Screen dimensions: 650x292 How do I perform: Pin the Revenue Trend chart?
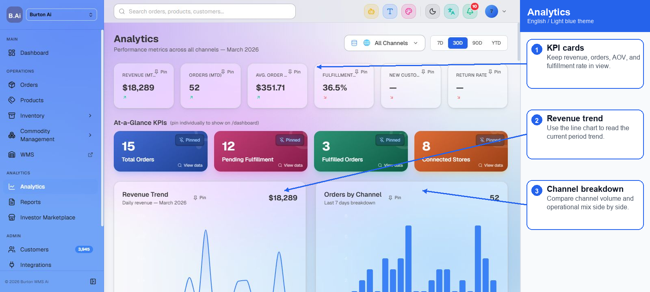(200, 198)
